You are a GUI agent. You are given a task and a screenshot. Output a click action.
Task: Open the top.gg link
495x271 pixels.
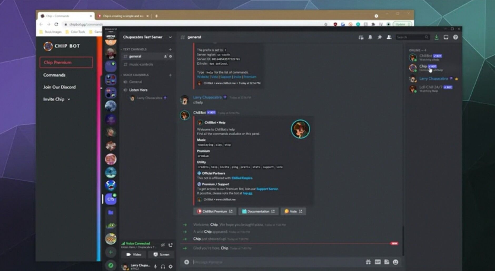tap(247, 193)
